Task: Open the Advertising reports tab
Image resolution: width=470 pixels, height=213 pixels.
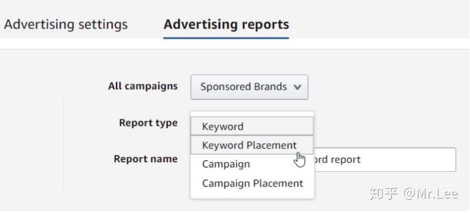Action: pos(226,24)
